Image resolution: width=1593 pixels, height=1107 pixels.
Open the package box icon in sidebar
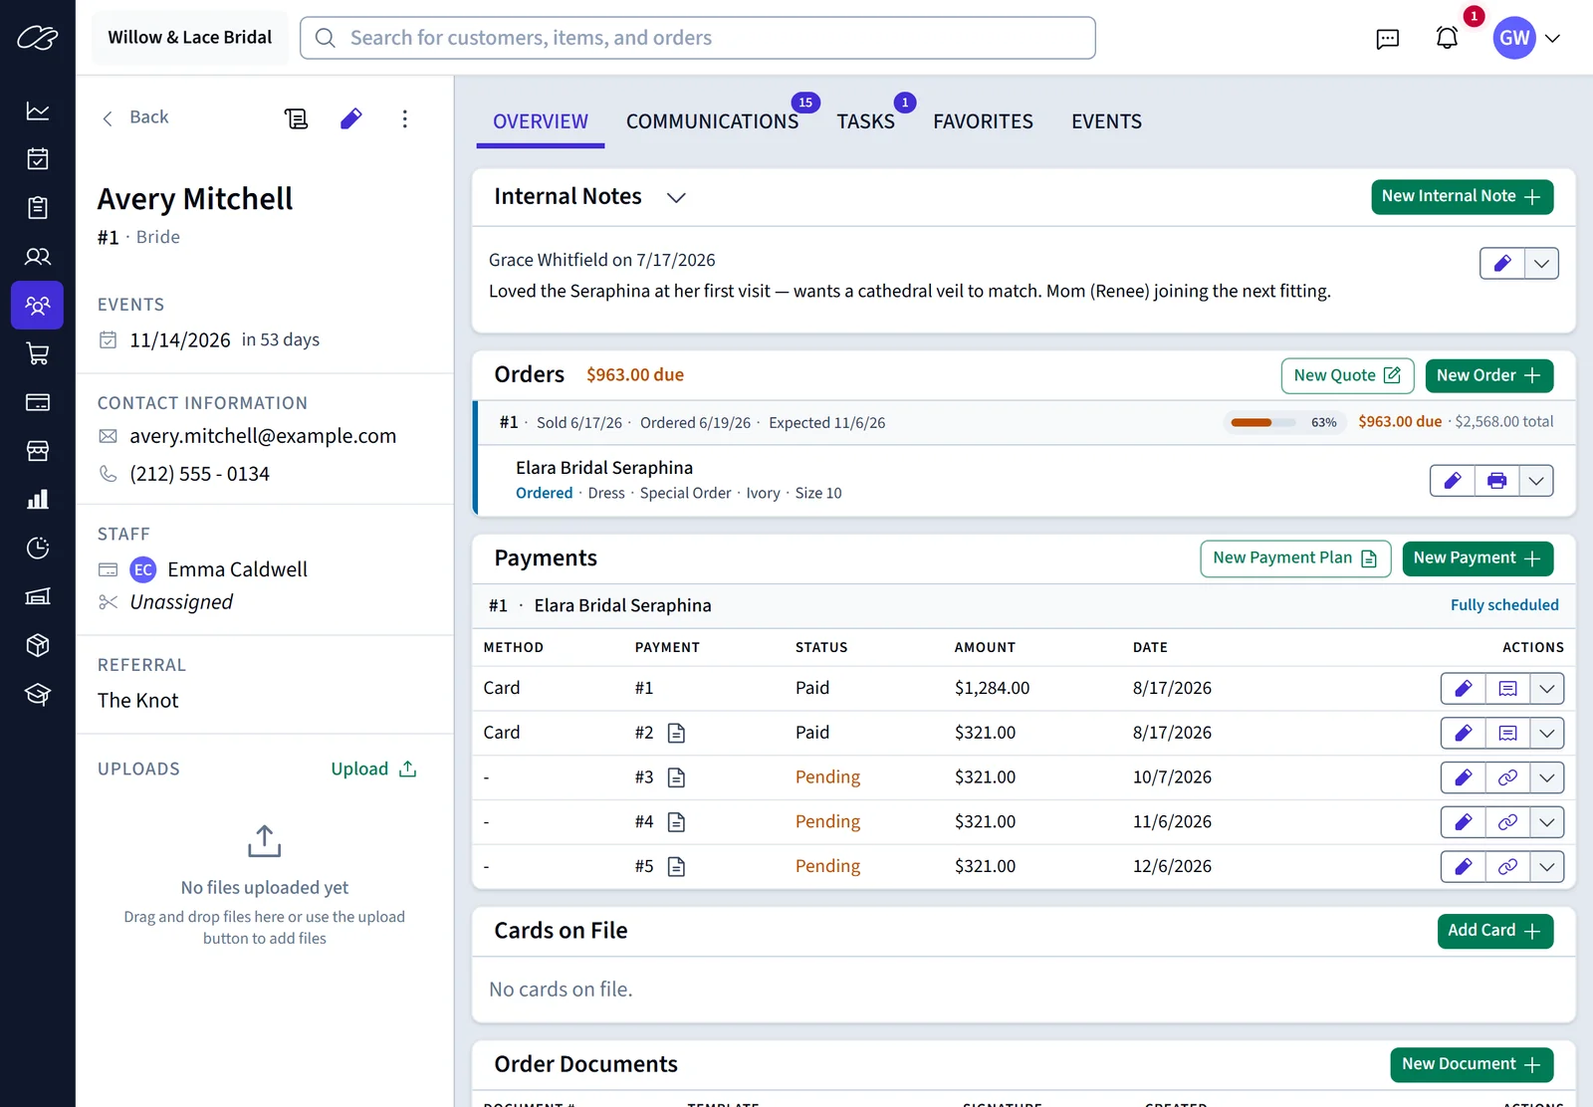(38, 645)
